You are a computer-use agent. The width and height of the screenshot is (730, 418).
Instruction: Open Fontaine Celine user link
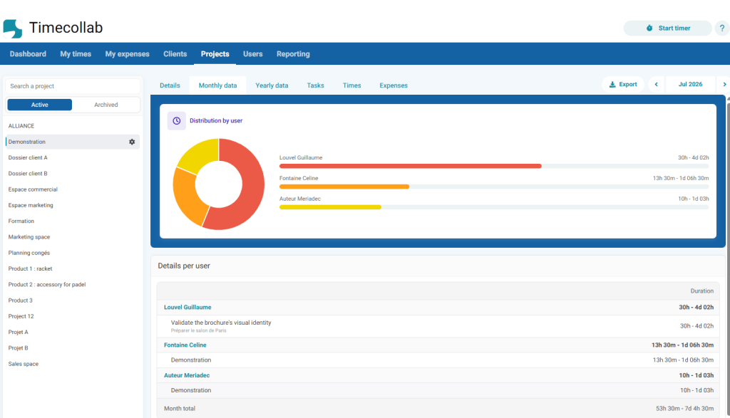pyautogui.click(x=185, y=345)
